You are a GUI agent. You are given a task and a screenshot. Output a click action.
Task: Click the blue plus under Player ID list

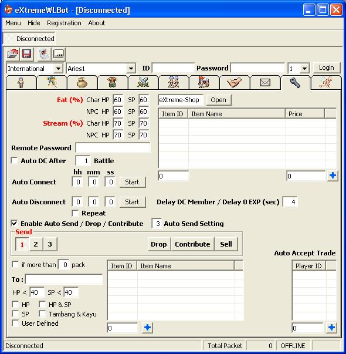click(331, 328)
